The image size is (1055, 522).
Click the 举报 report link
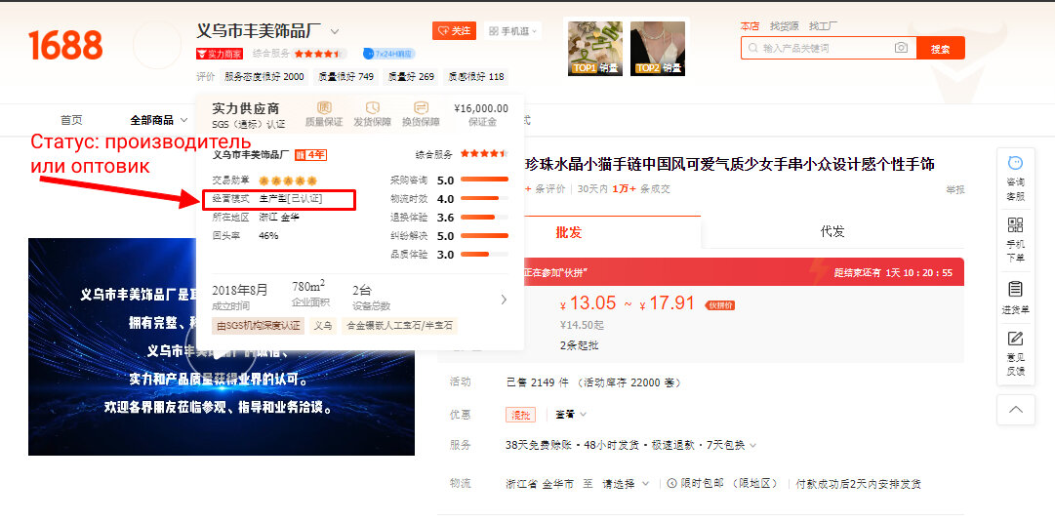click(954, 189)
